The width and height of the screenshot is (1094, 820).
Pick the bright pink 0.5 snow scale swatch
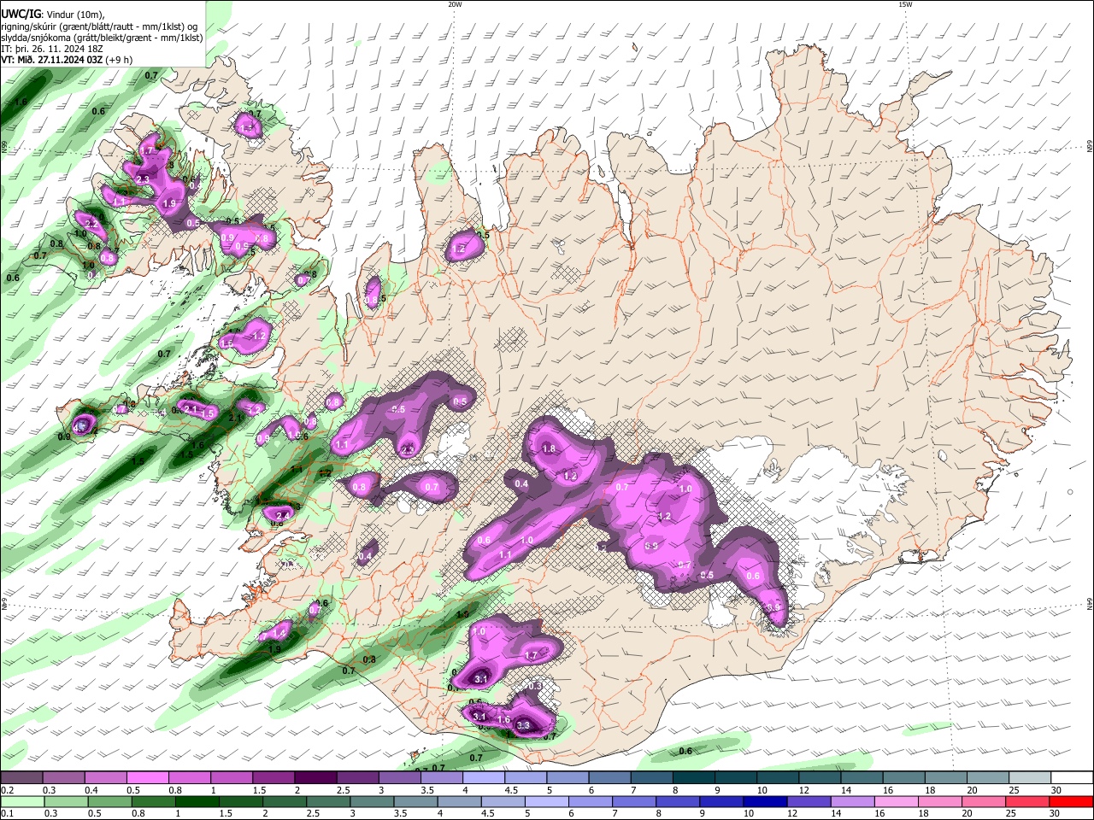tap(148, 778)
